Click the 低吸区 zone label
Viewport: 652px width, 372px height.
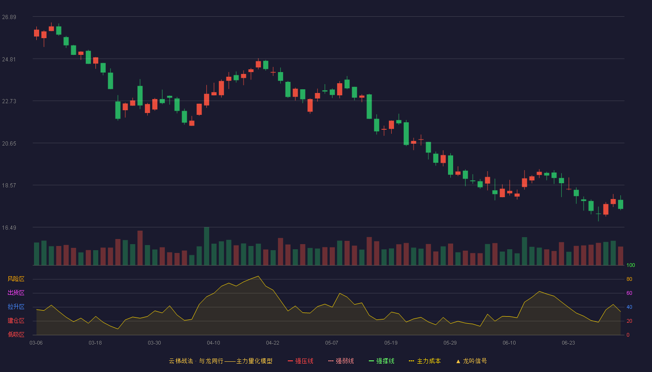tap(16, 334)
